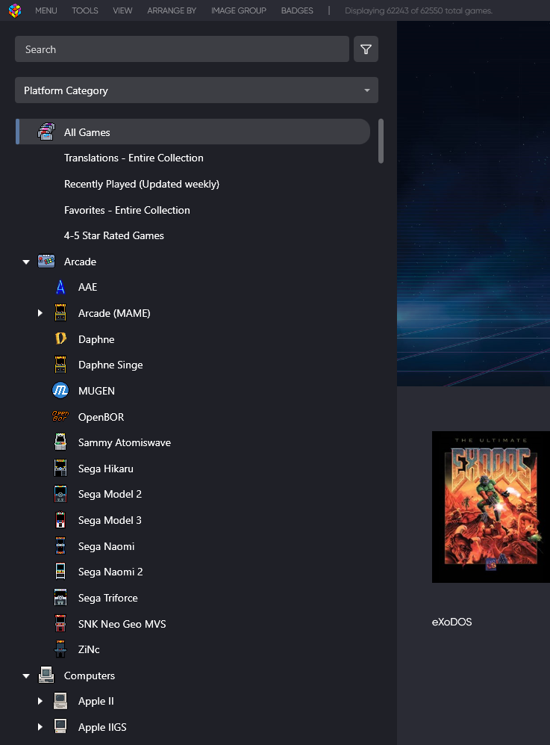Click the LaunchBox cube logo icon
Viewport: 550px width, 745px height.
(x=15, y=10)
